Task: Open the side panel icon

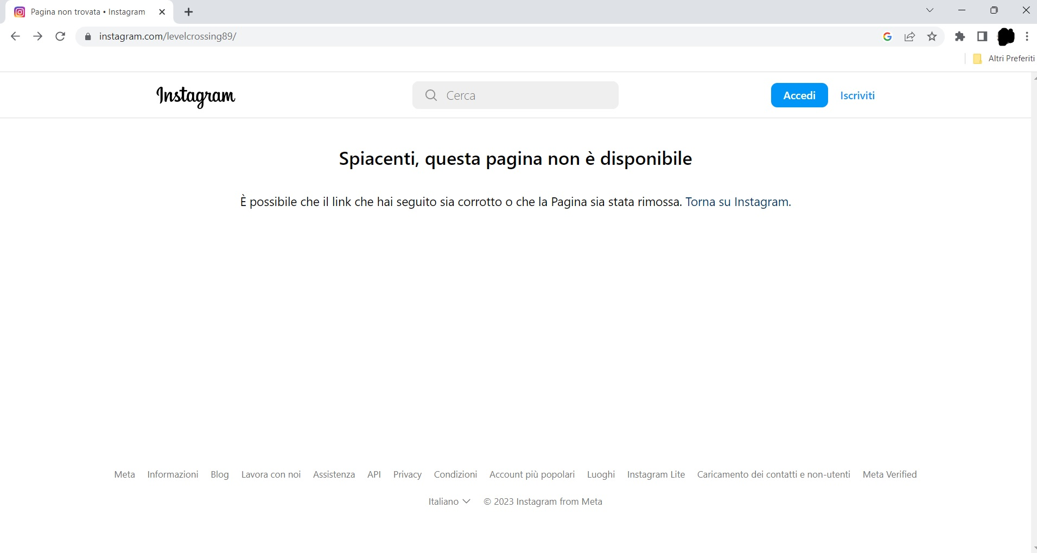Action: coord(982,36)
